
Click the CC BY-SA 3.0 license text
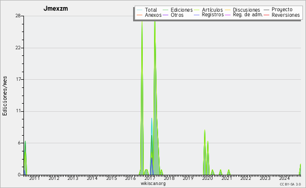[290, 184]
